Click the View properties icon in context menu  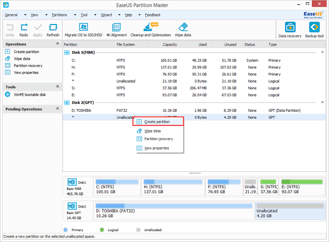click(x=139, y=148)
